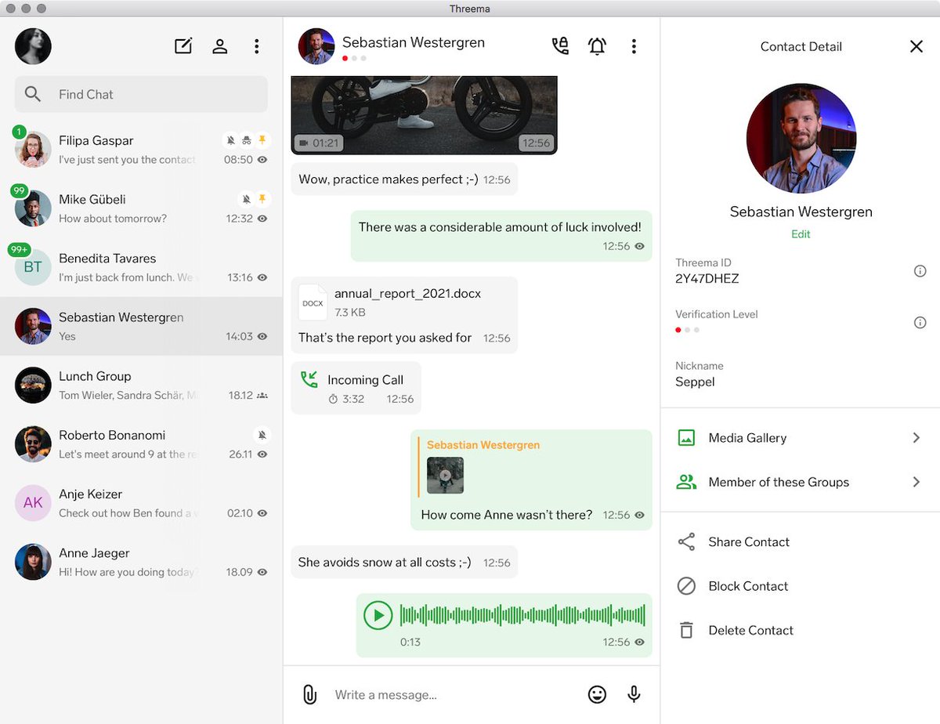
Task: Click the 'Wow, practice makes perfect' message
Action: click(x=404, y=179)
